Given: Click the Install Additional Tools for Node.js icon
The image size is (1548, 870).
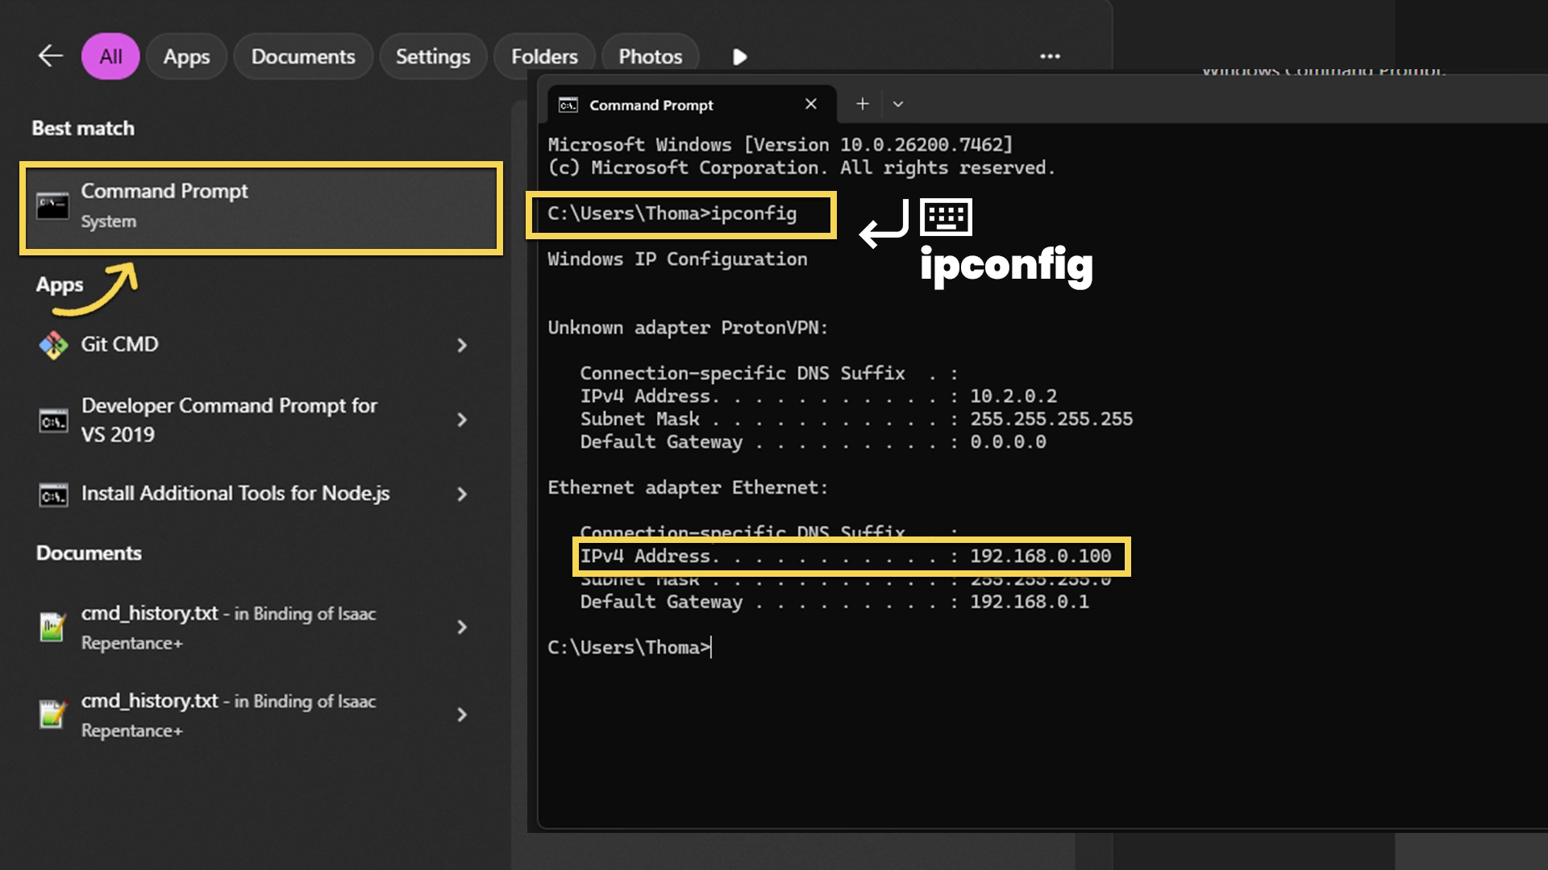Looking at the screenshot, I should tap(53, 495).
